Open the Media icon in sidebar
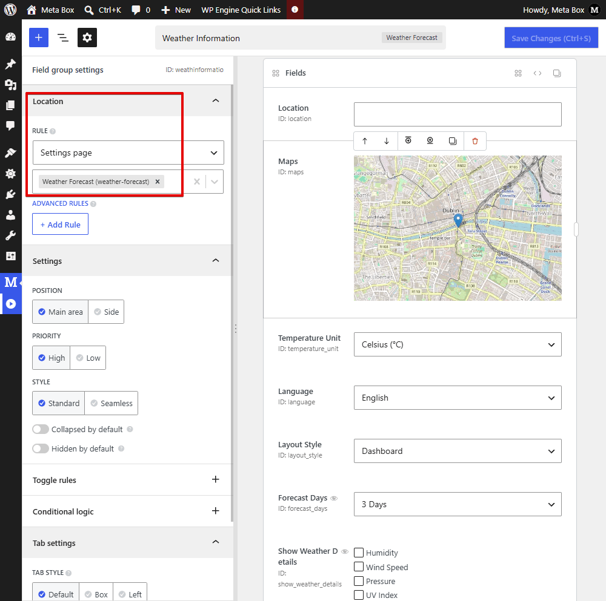The image size is (606, 601). (11, 85)
